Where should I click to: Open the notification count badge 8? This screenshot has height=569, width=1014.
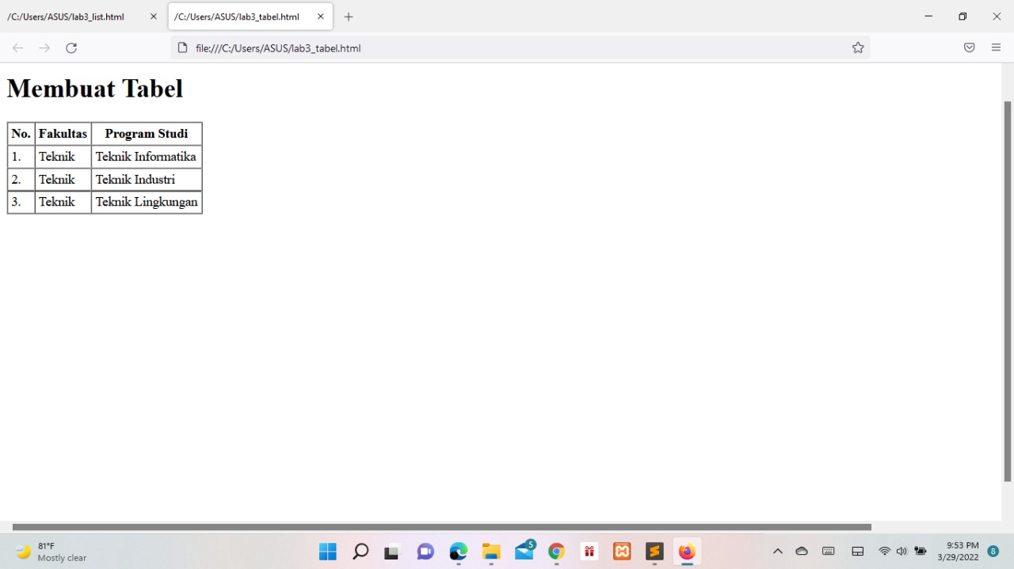pyautogui.click(x=993, y=552)
